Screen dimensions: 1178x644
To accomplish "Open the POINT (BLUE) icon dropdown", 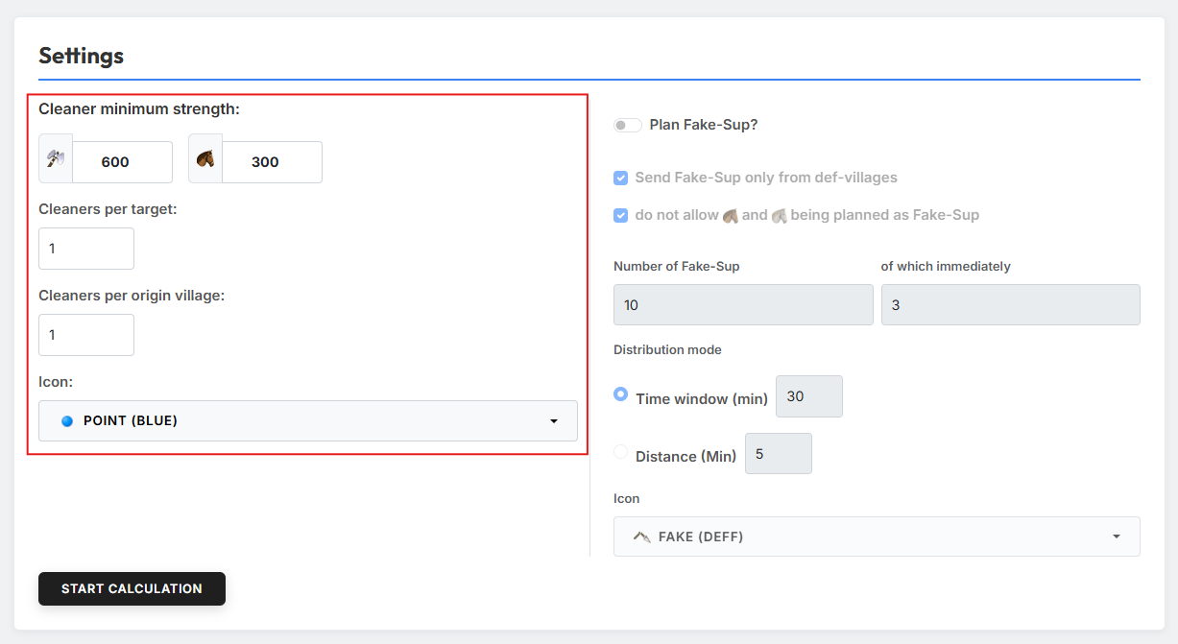I will click(x=308, y=420).
